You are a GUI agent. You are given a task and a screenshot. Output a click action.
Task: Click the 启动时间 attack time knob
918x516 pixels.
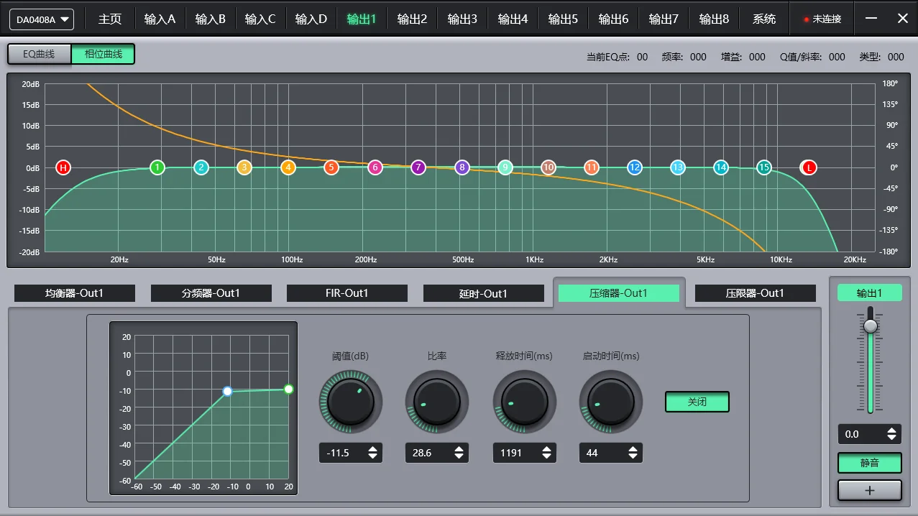[x=610, y=402]
